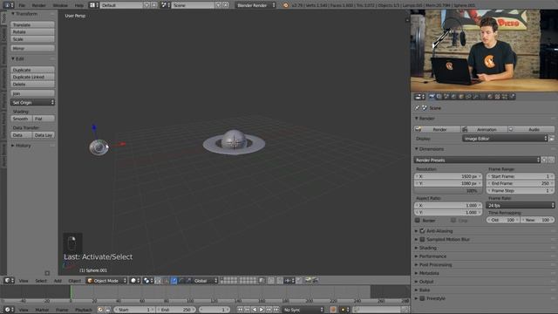Toggle the Sampled Motion Blur checkbox
Screen dimensions: 558x314
(422, 239)
